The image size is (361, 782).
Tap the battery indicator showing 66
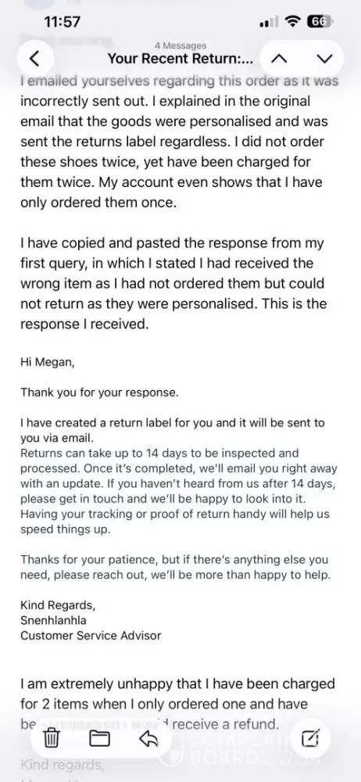click(320, 21)
